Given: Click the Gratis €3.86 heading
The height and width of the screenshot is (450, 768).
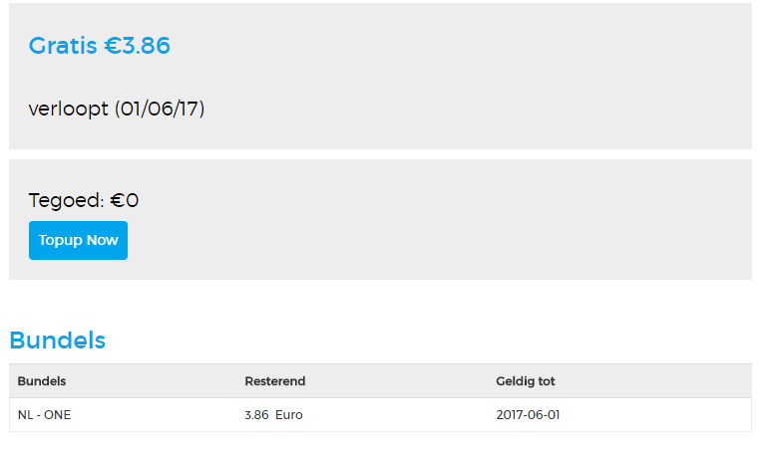Looking at the screenshot, I should pyautogui.click(x=99, y=46).
